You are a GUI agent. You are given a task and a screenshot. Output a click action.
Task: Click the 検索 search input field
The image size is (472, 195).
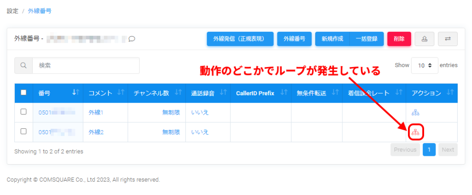[86, 66]
